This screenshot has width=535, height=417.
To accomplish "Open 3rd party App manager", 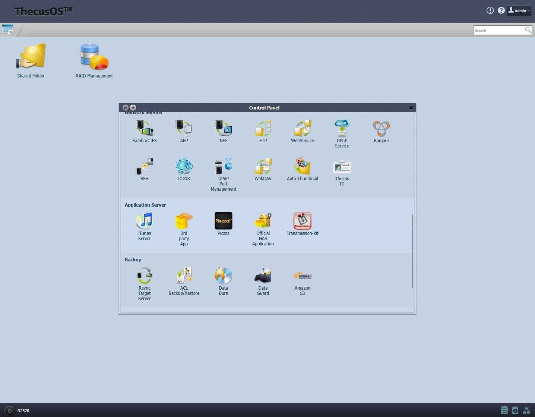I will 184,229.
